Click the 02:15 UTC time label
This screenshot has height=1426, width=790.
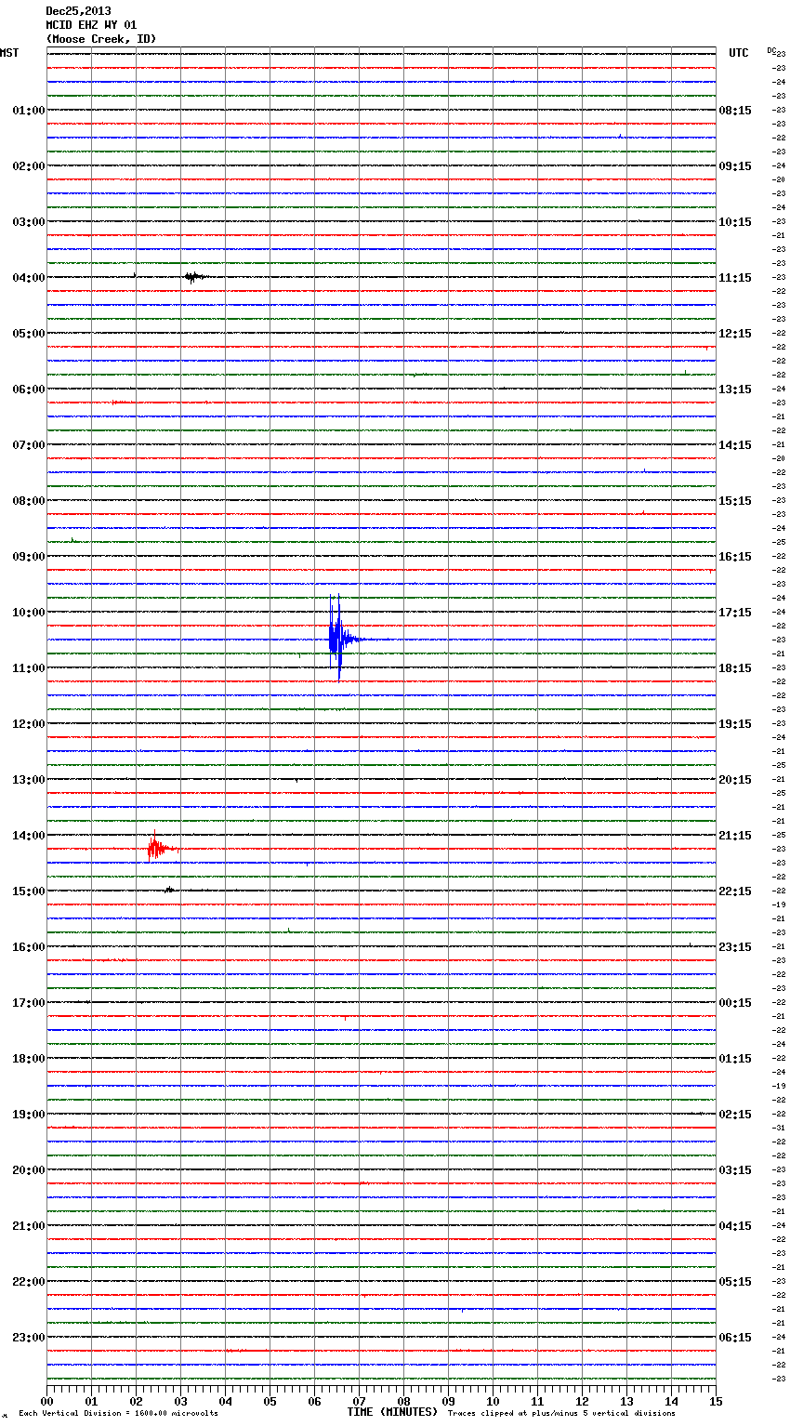tap(735, 1115)
